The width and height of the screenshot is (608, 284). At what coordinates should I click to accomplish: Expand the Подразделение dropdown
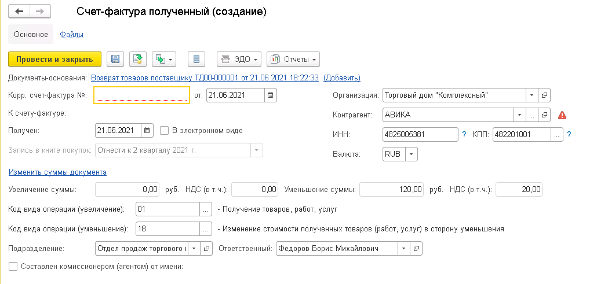click(194, 248)
